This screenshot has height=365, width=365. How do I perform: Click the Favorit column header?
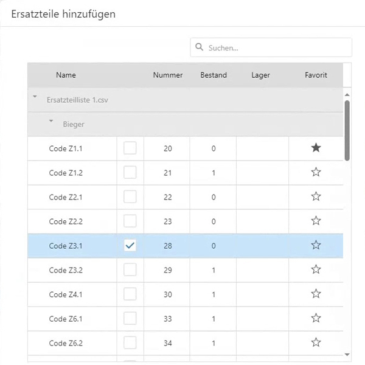coord(316,75)
